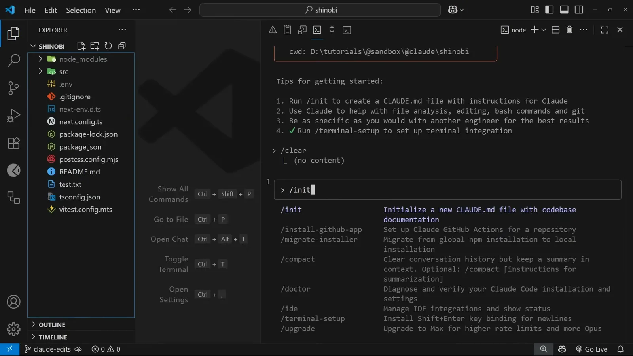Open the Selection menu
The image size is (633, 356).
click(81, 10)
